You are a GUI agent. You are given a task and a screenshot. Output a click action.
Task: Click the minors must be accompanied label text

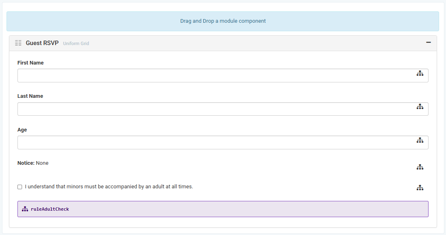[x=109, y=187]
